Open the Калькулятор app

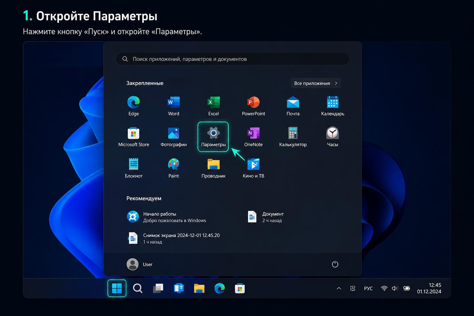293,137
